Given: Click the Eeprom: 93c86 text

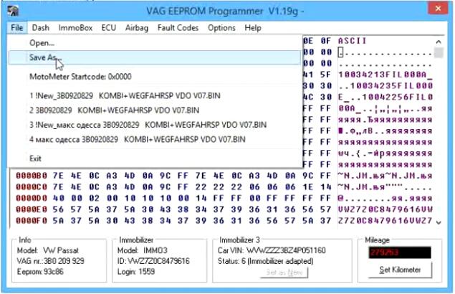Looking at the screenshot, I should point(40,272).
